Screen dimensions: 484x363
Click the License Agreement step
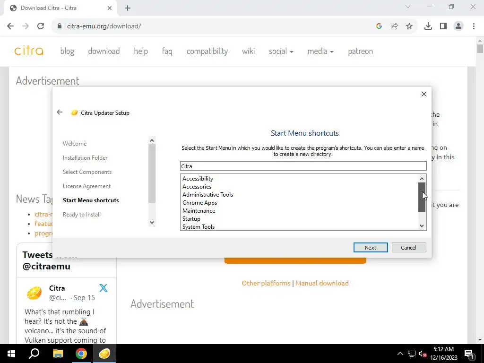point(87,186)
